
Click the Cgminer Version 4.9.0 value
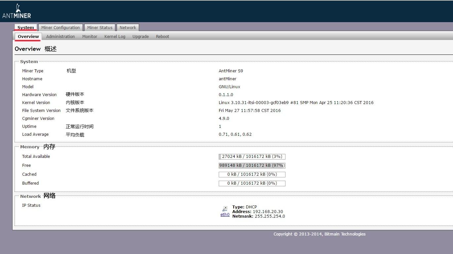(224, 118)
